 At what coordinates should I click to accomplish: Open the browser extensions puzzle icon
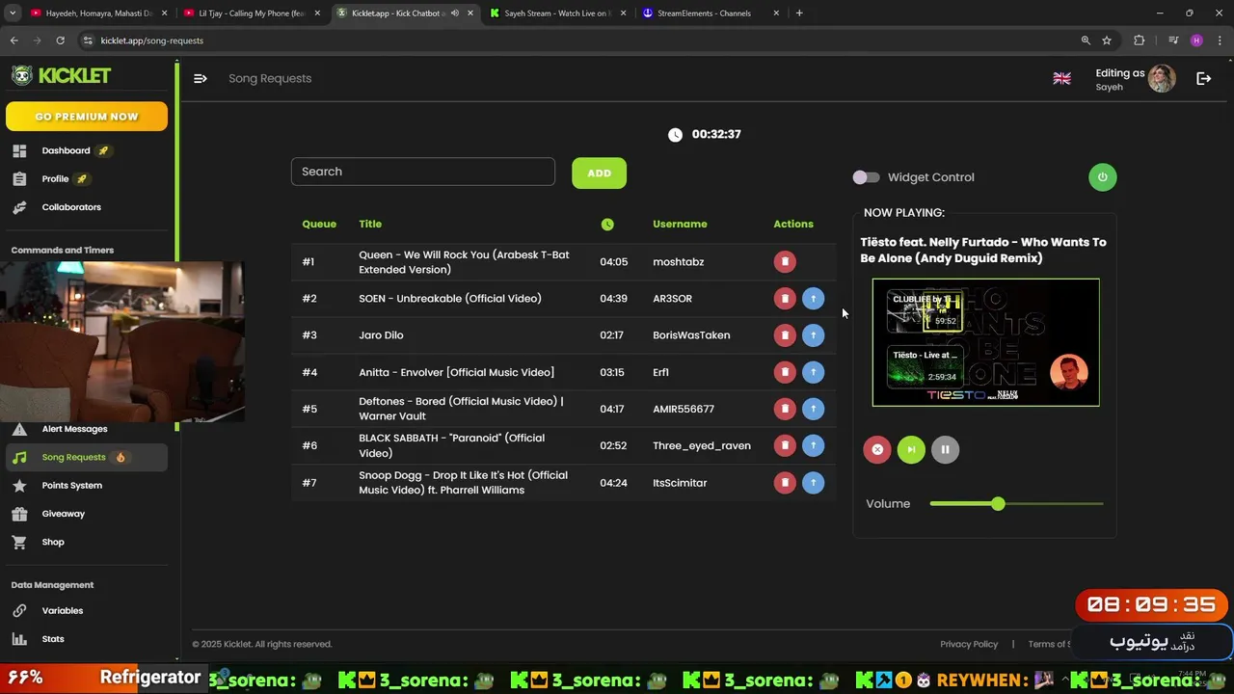1140,40
